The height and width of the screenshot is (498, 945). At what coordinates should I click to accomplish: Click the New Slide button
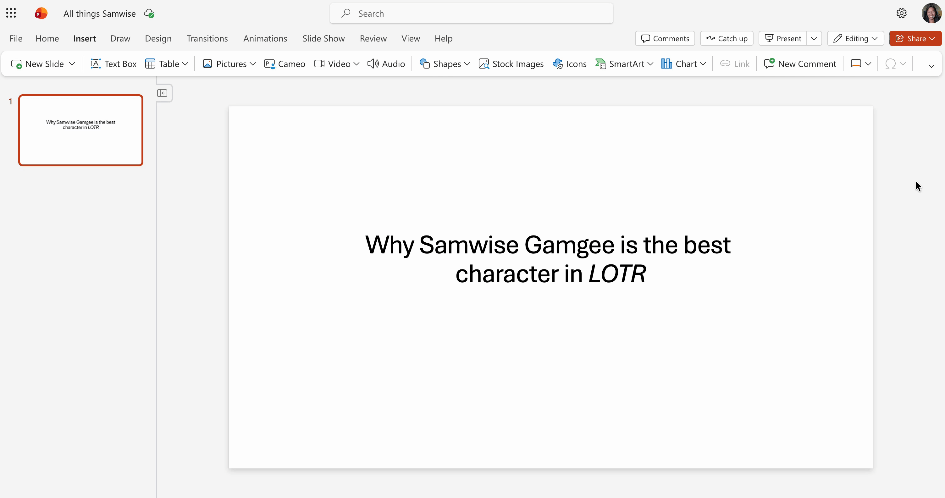click(37, 64)
